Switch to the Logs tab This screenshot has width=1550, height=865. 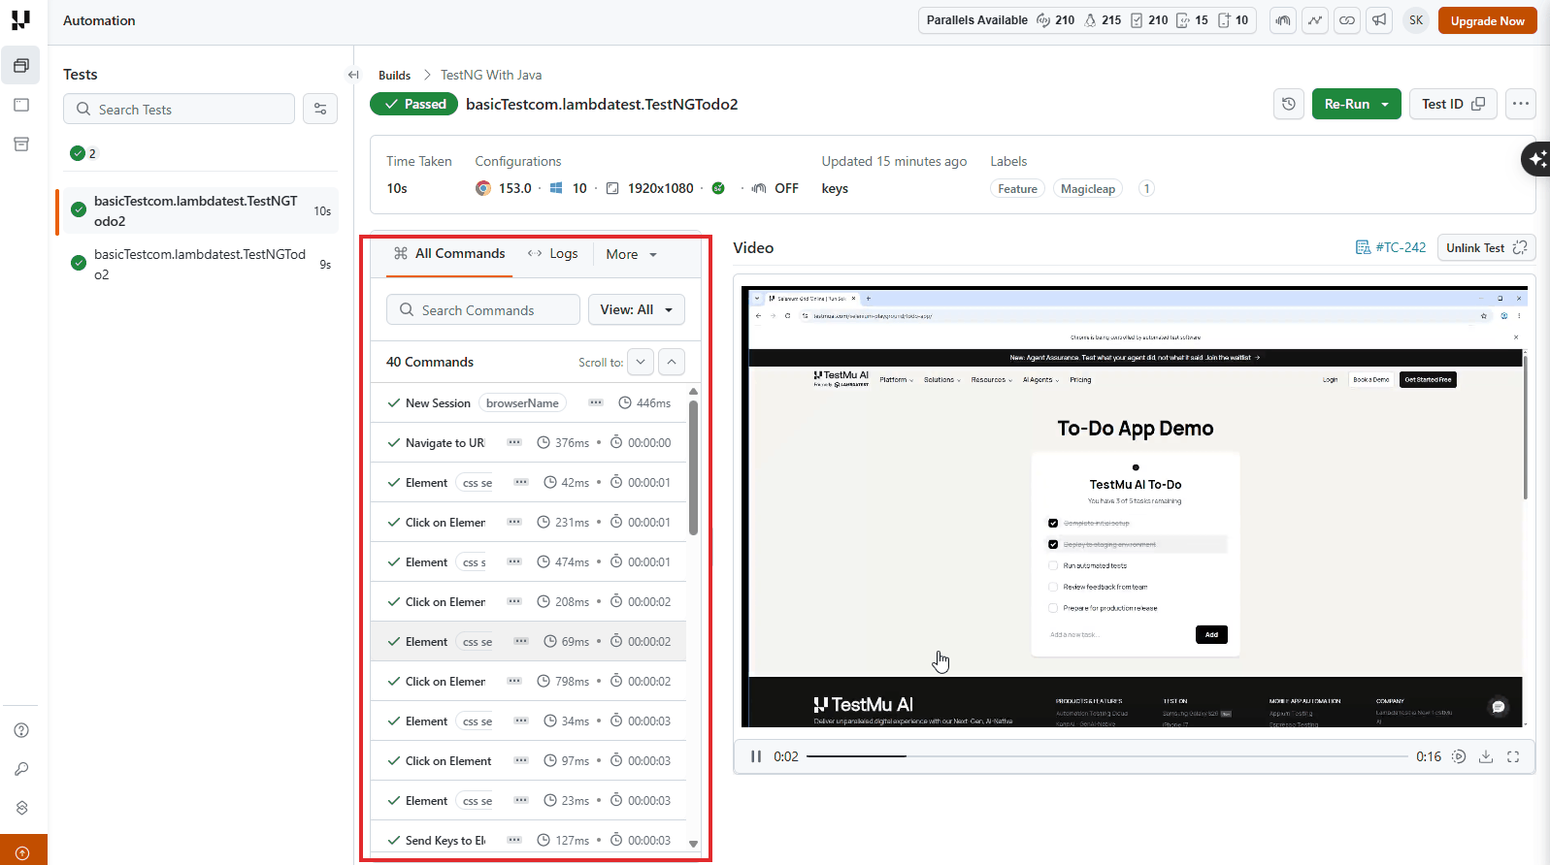pyautogui.click(x=552, y=254)
